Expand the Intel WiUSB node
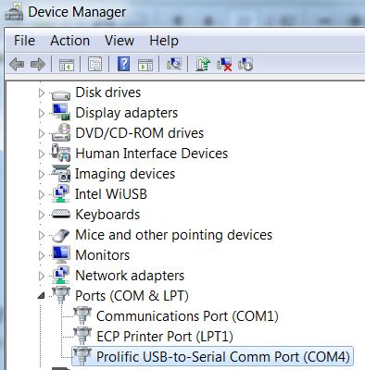 (x=42, y=194)
